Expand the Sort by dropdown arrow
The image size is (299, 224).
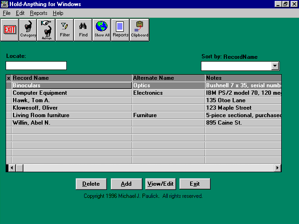click(x=275, y=66)
